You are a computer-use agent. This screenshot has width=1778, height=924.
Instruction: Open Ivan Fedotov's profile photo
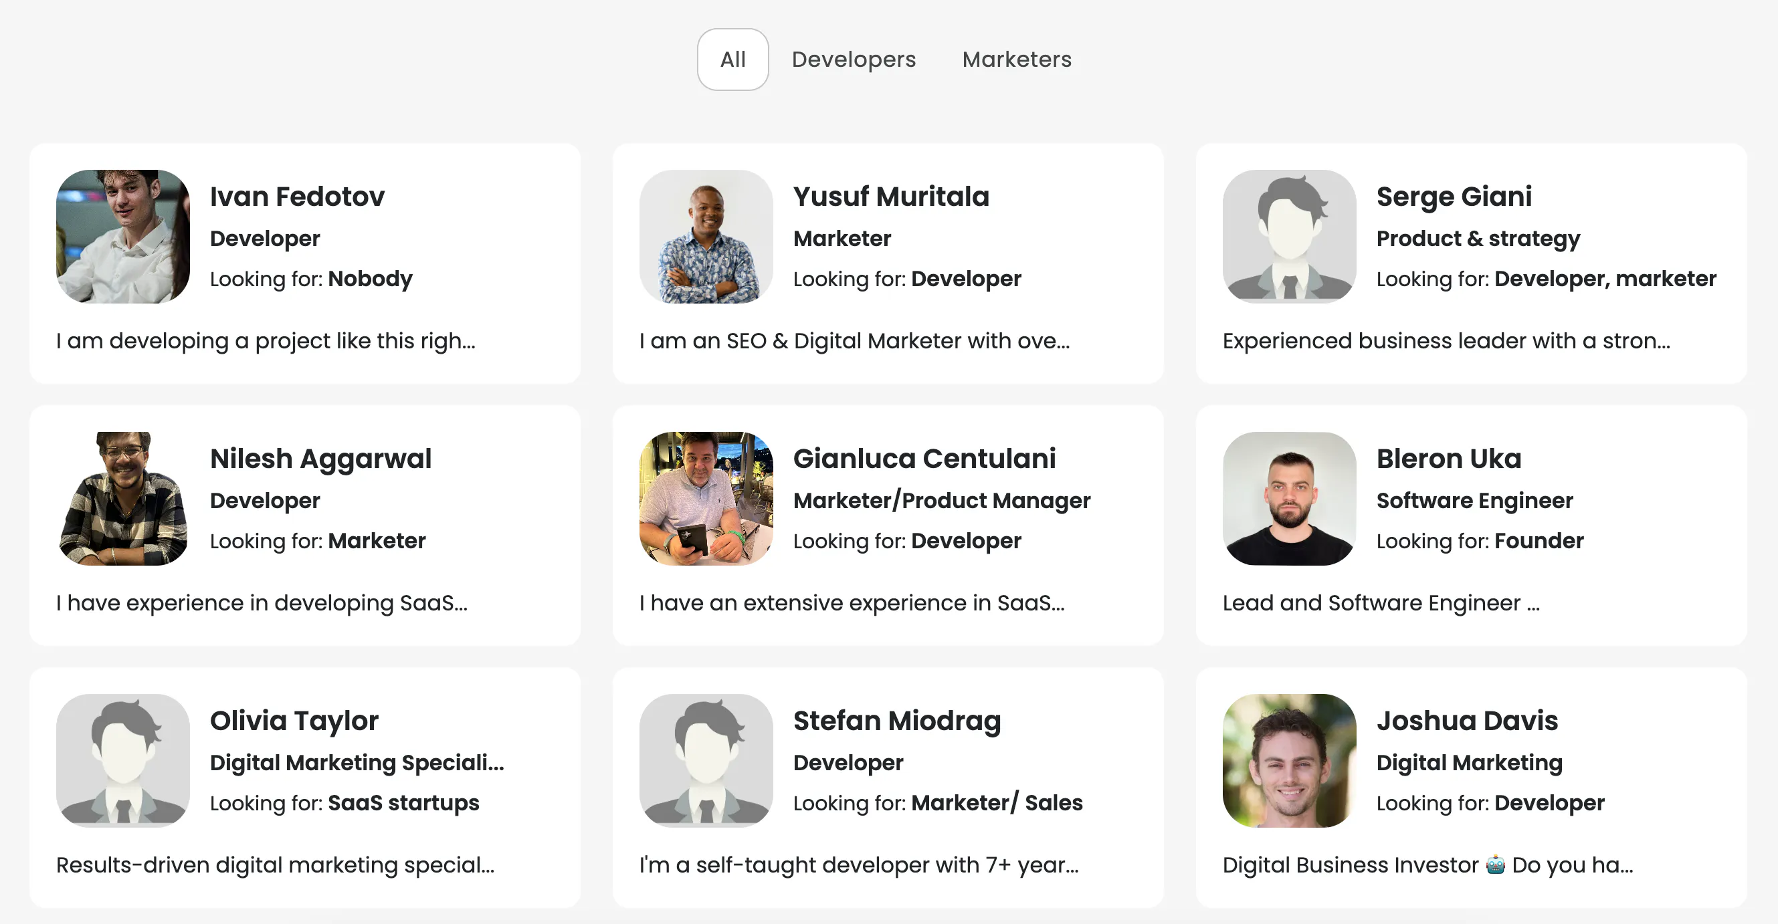point(123,237)
